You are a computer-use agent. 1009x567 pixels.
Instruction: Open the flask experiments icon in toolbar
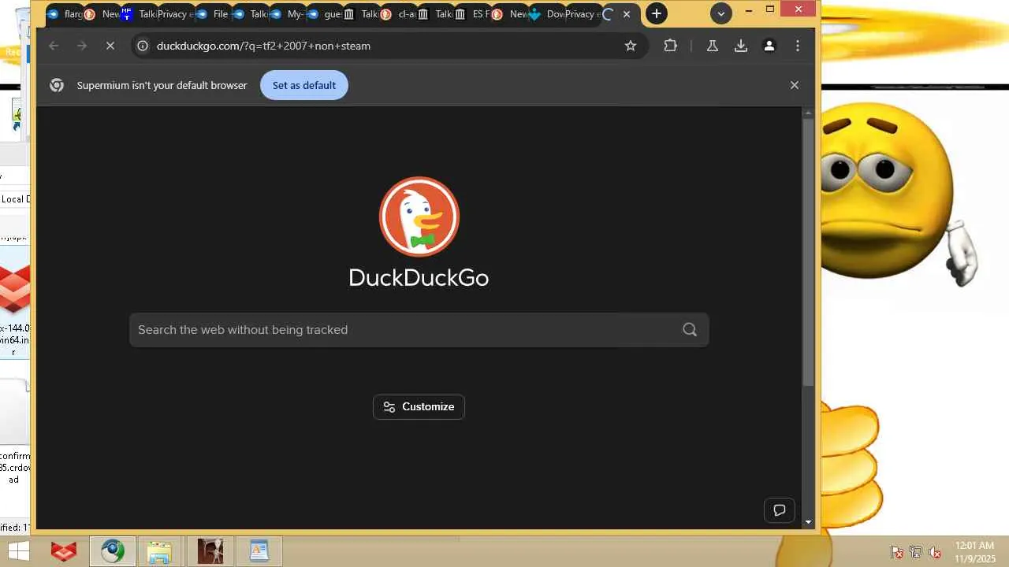click(x=713, y=46)
